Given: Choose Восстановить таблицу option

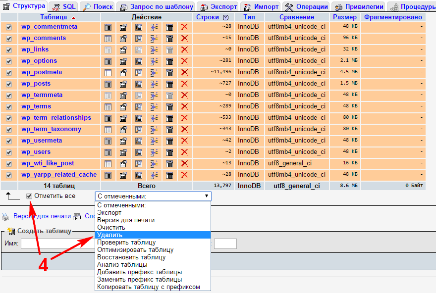Looking at the screenshot, I should tap(153, 257).
